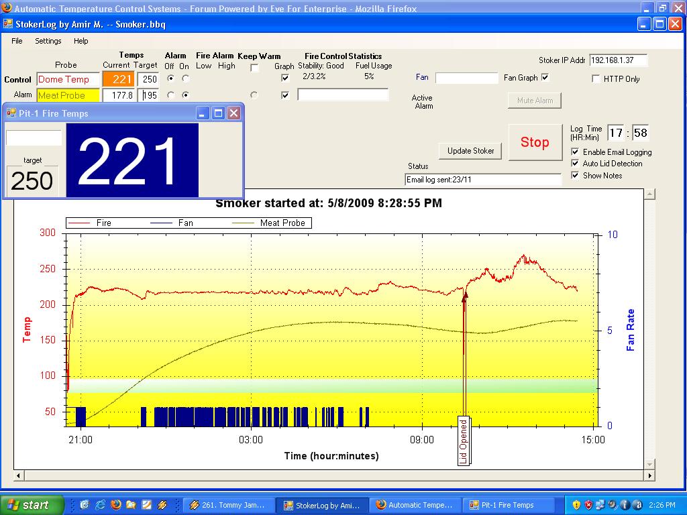Open the File menu
This screenshot has height=515, width=687.
coord(17,41)
